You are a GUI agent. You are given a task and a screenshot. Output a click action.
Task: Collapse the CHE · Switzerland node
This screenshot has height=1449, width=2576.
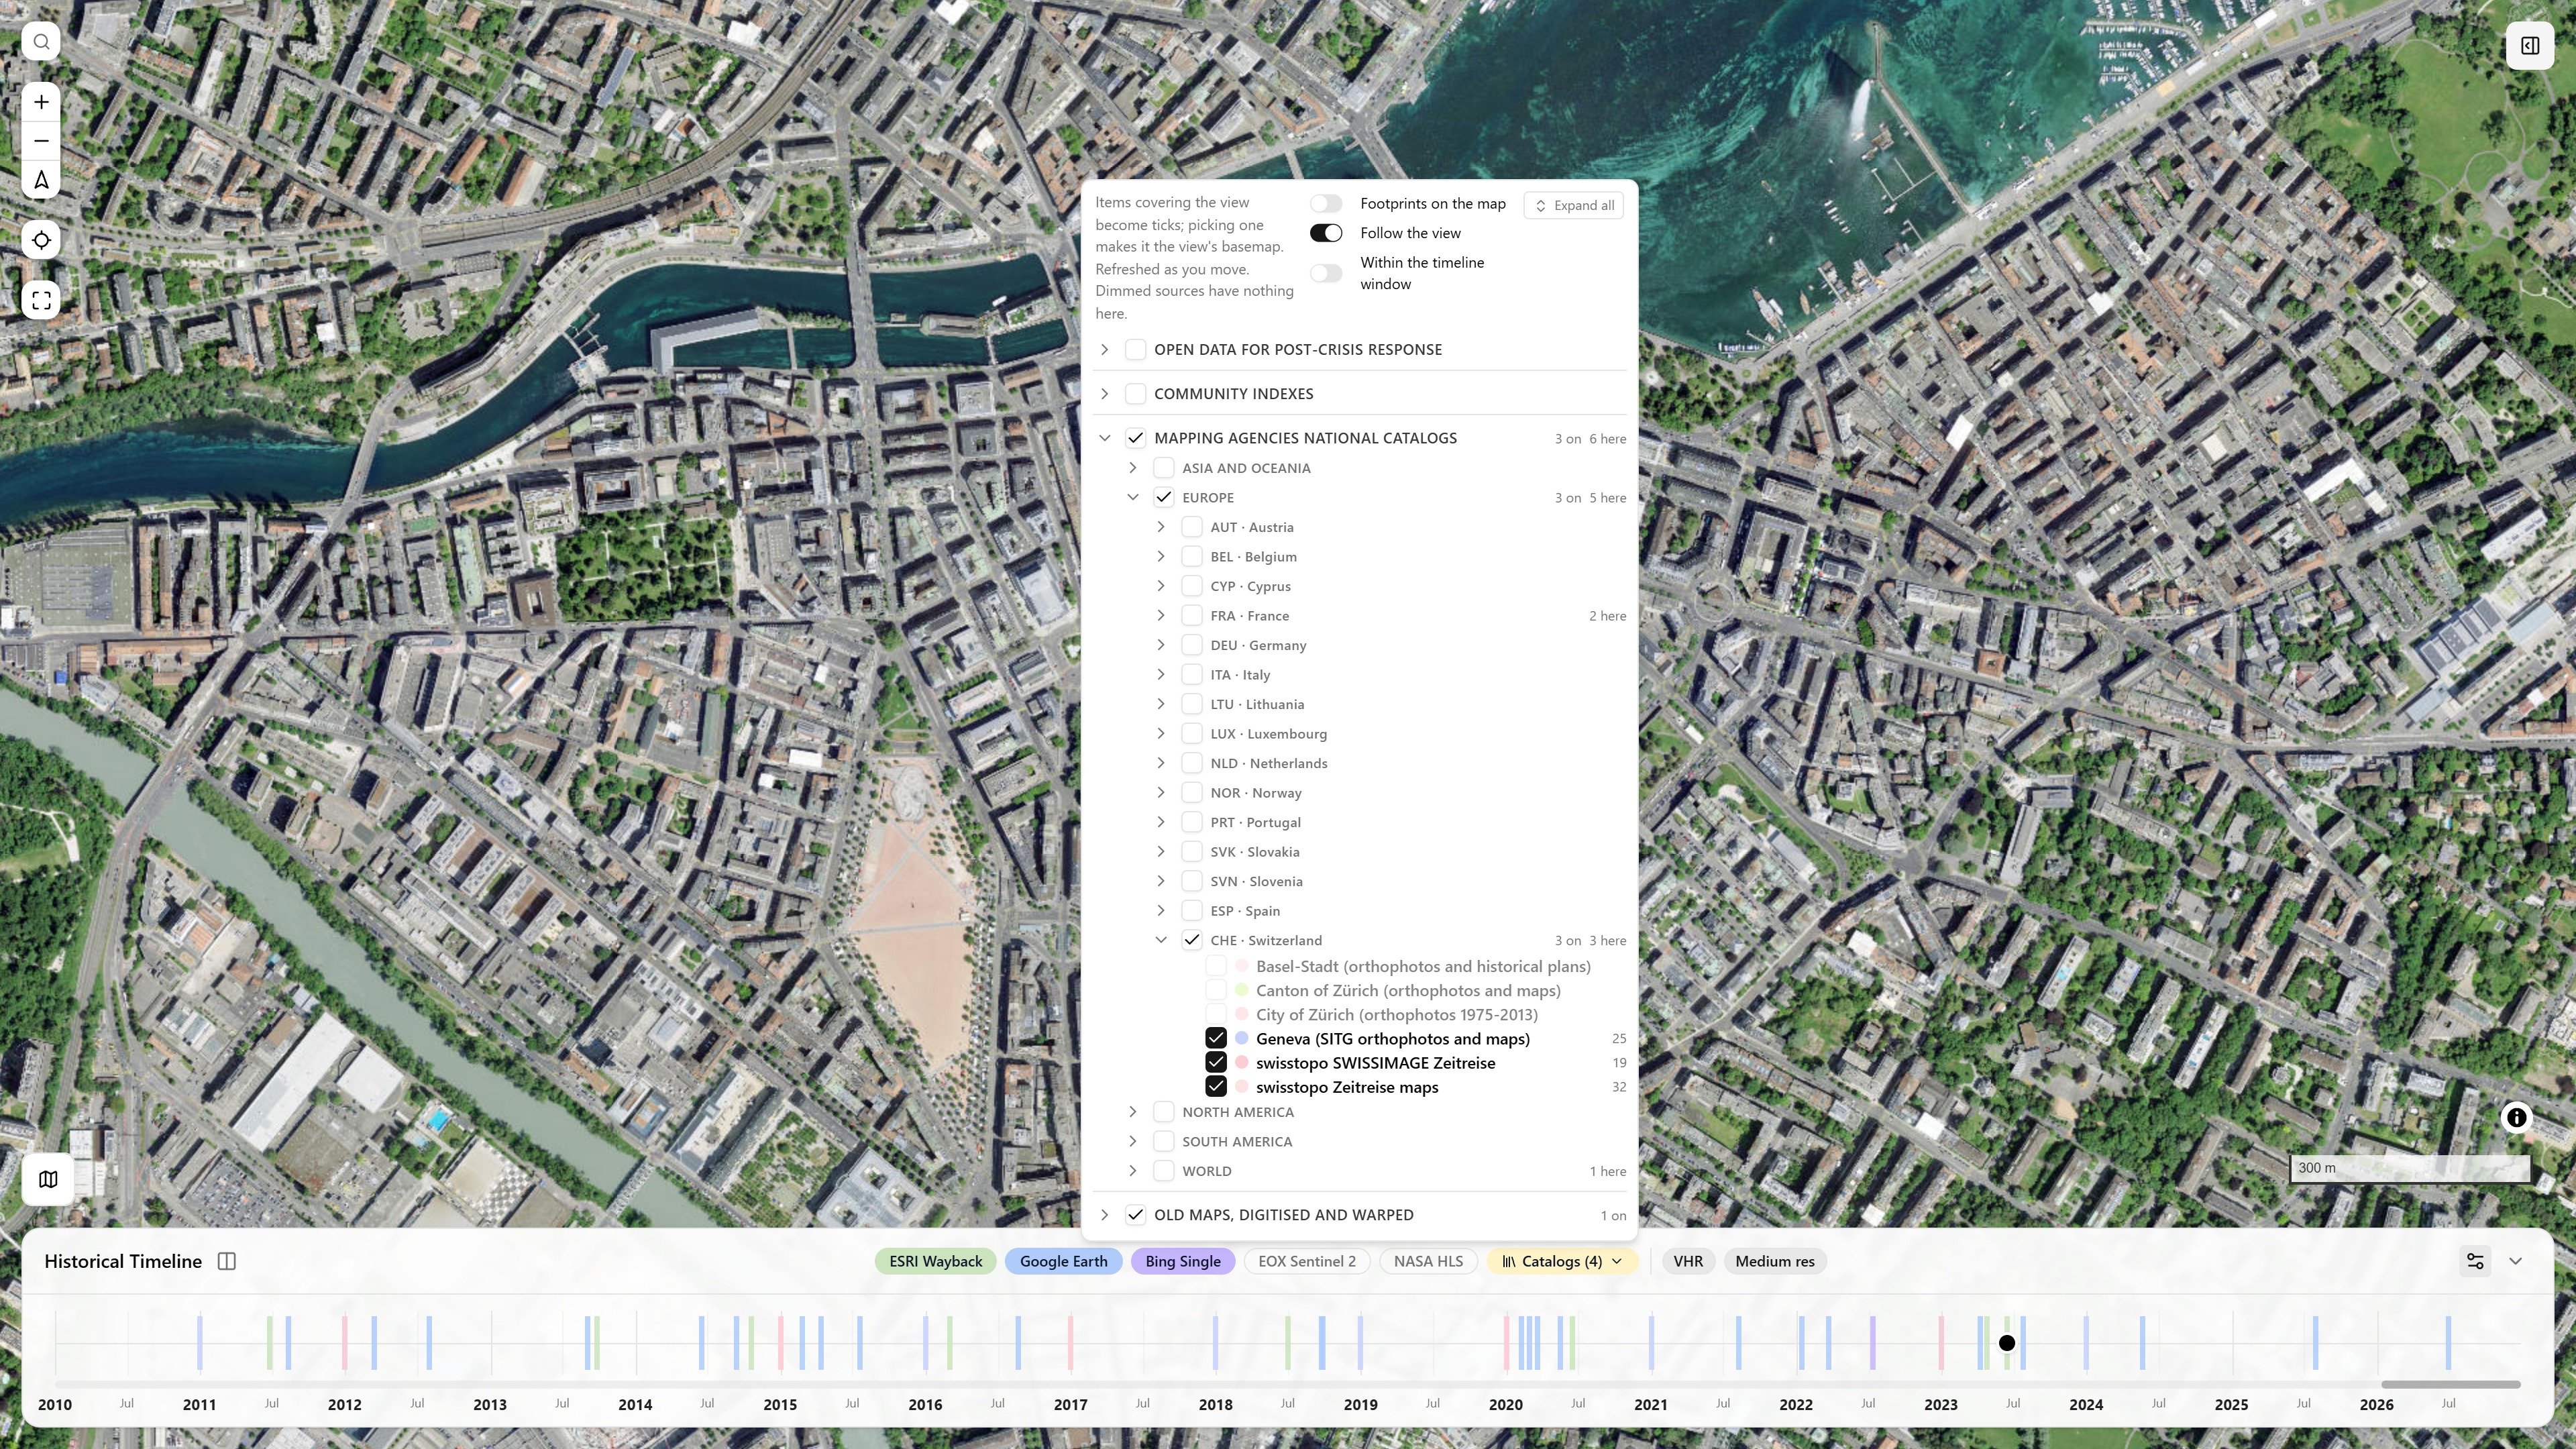click(x=1160, y=940)
